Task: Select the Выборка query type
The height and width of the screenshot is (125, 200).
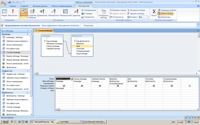Action: [24, 13]
